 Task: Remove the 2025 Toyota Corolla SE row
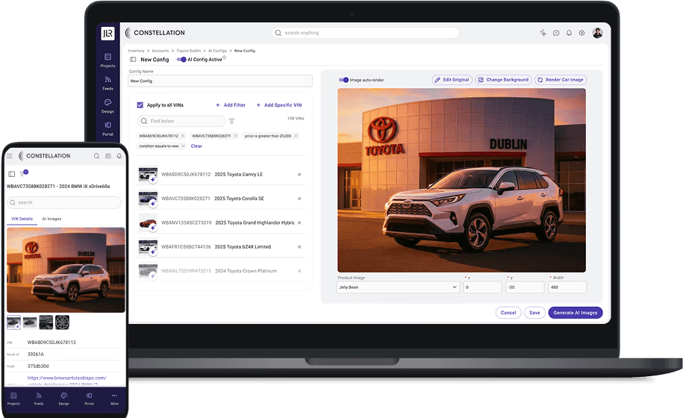click(x=299, y=199)
